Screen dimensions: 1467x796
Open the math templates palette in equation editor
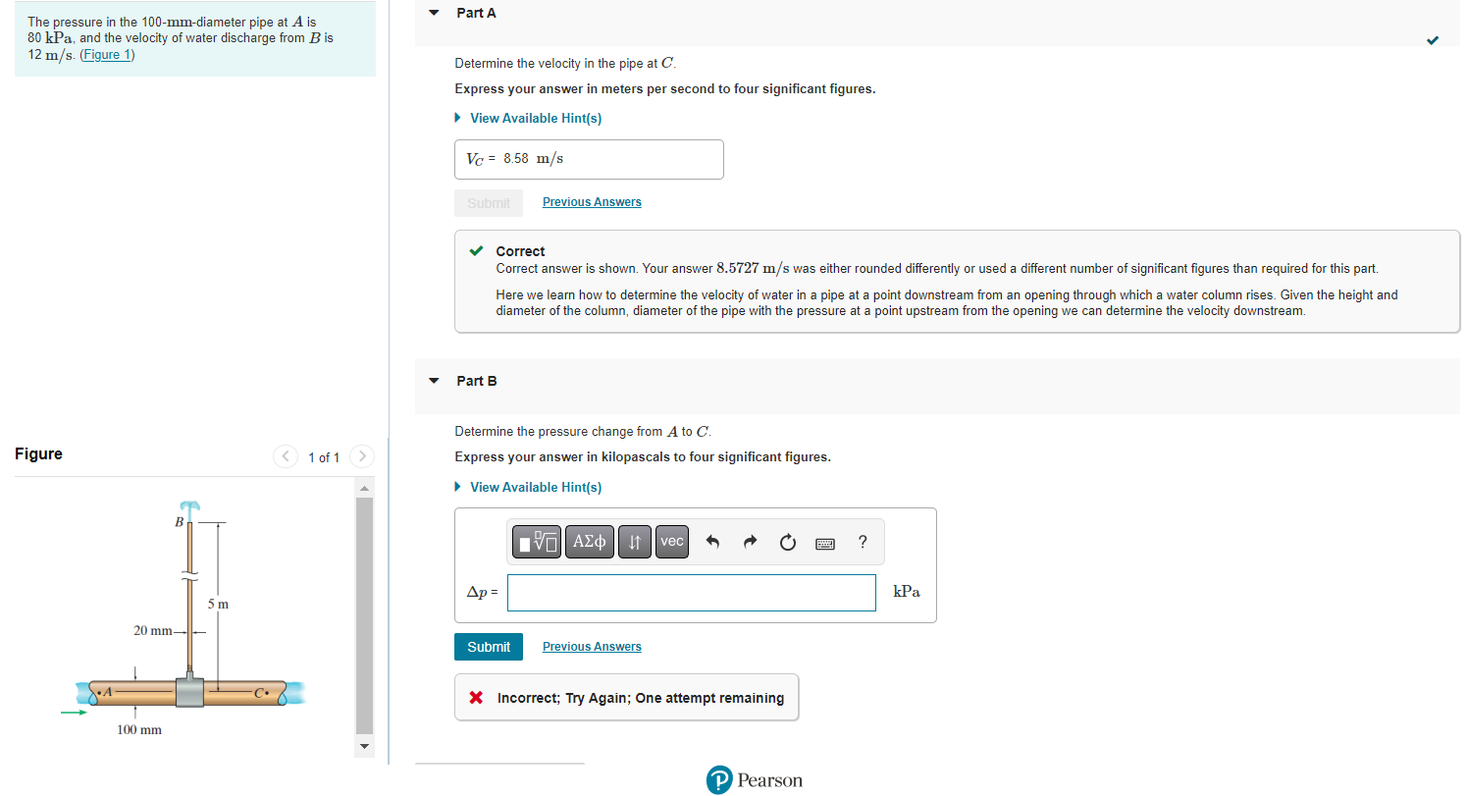point(536,541)
